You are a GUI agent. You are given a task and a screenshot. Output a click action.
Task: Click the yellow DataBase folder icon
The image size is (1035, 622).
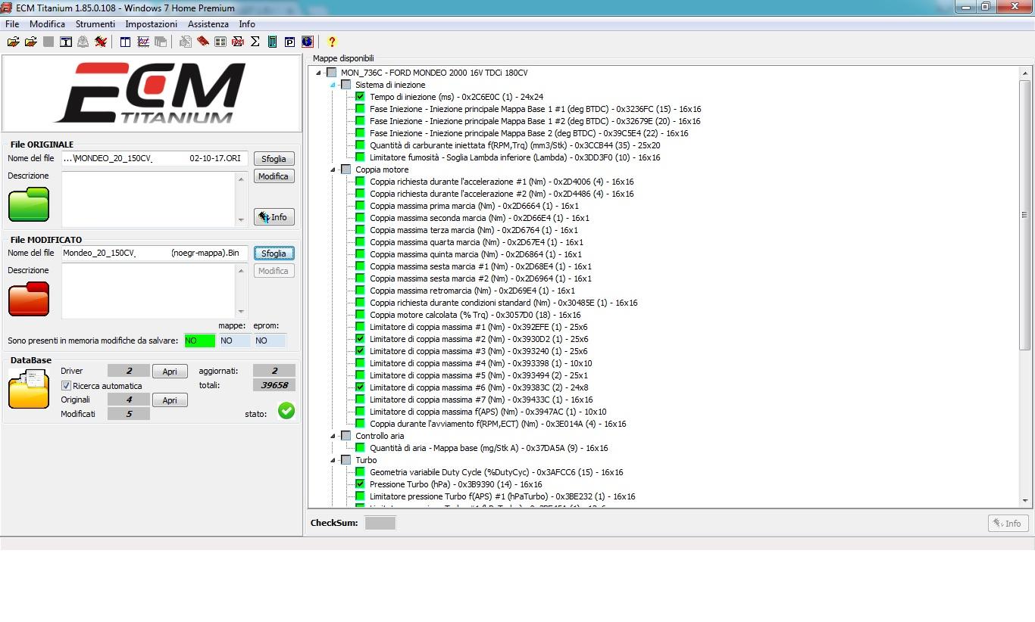coord(29,389)
